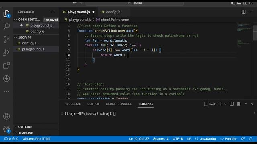
Task: Switch to PROBLEMS panel tab
Action: tap(72, 104)
